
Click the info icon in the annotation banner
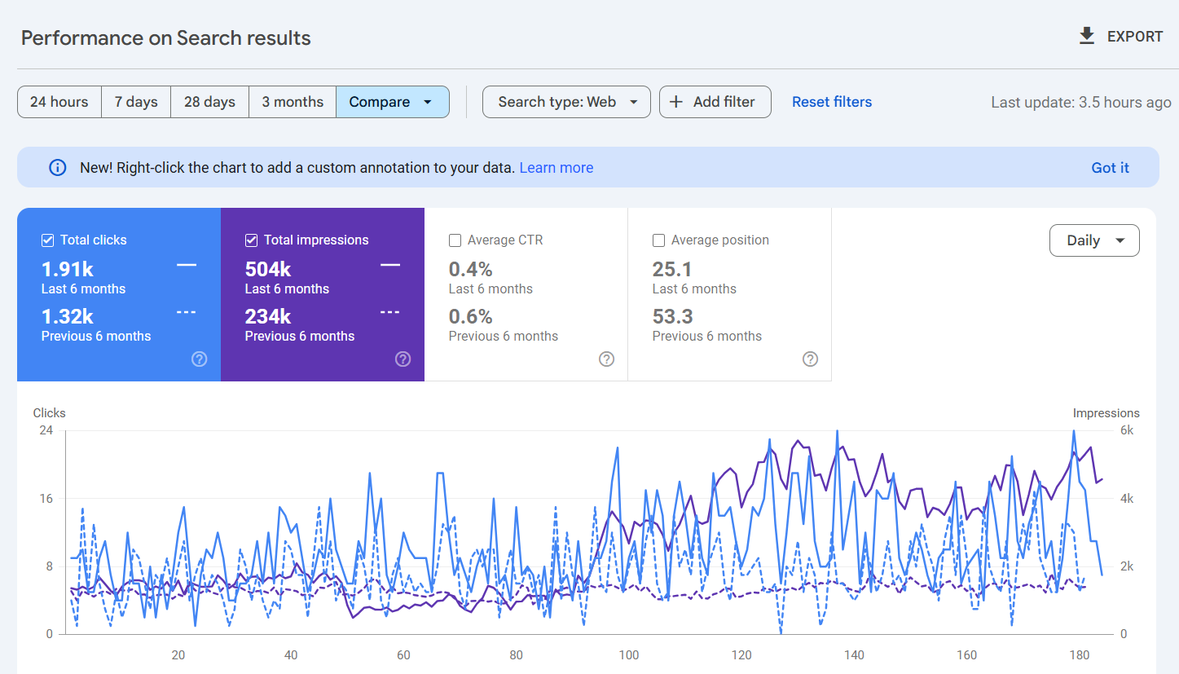point(56,167)
